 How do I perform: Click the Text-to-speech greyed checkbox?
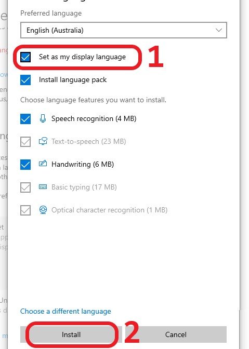point(25,142)
